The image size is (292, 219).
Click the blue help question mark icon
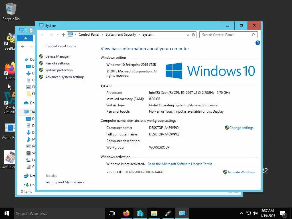pyautogui.click(x=257, y=43)
